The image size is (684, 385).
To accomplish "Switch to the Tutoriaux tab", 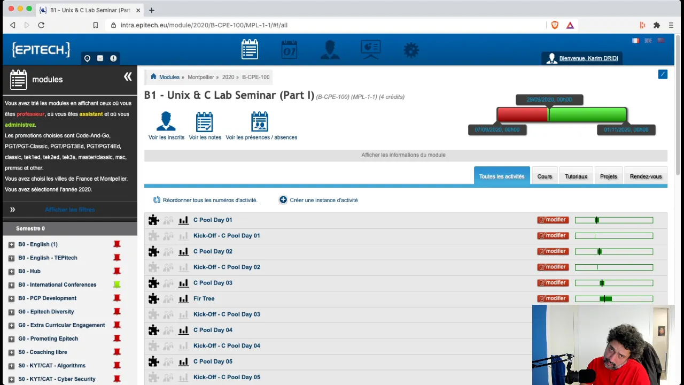I will coord(576,176).
